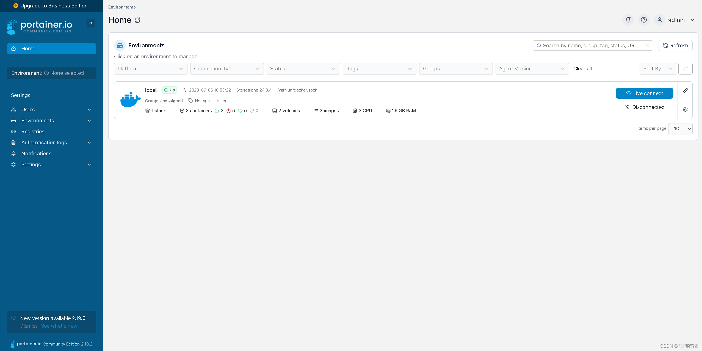Screen dimensions: 702x351
Task: Click the See what's new link
Action: [59, 326]
